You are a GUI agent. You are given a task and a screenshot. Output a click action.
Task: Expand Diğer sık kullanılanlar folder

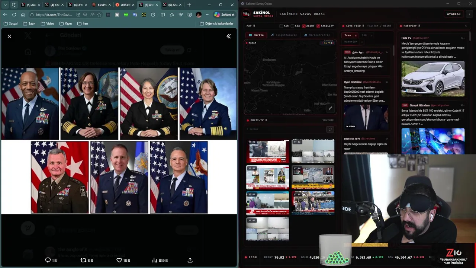point(216,23)
